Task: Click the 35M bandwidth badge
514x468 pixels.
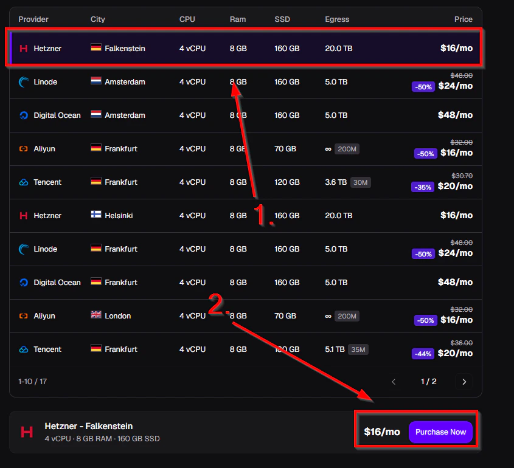Action: click(358, 349)
